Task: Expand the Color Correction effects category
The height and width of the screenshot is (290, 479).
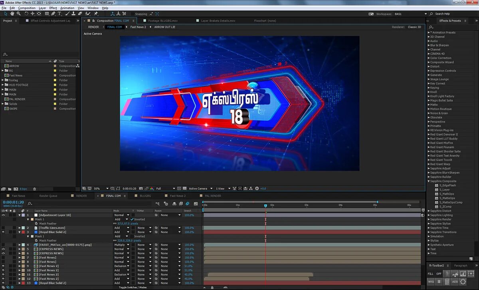Action: tap(429, 58)
